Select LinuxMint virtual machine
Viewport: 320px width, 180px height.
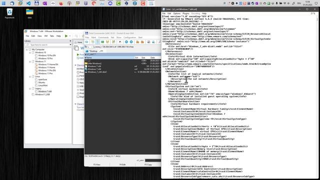(42, 85)
